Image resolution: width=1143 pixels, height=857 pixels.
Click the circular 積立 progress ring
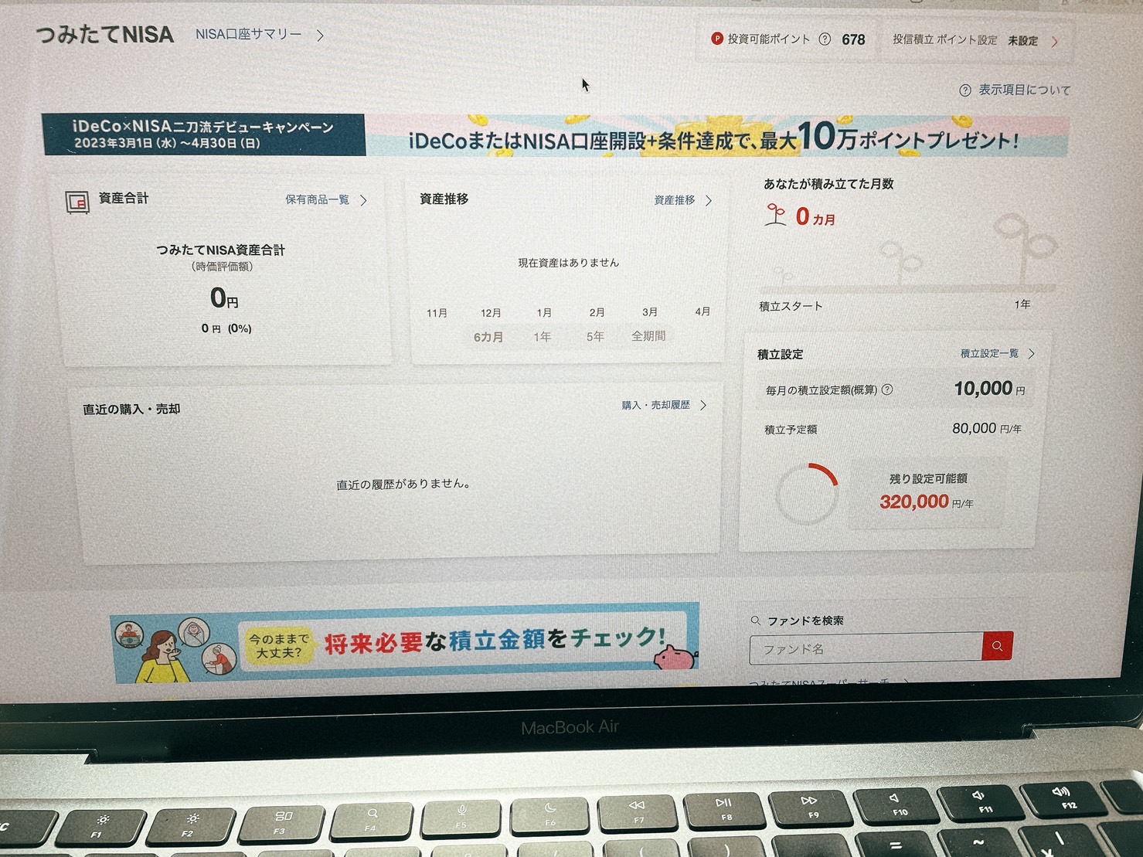pos(807,494)
